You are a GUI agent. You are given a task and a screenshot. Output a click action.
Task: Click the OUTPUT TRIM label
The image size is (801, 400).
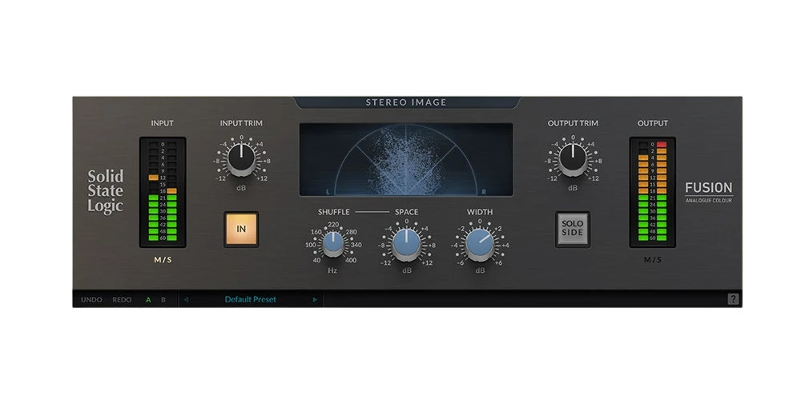tap(573, 123)
